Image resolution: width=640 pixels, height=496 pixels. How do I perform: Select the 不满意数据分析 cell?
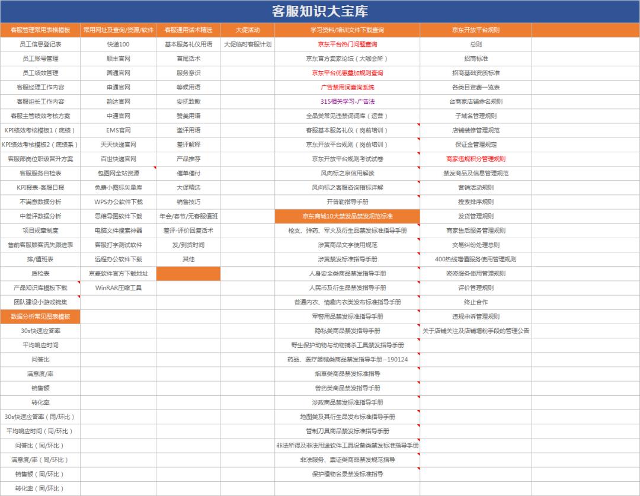point(40,201)
